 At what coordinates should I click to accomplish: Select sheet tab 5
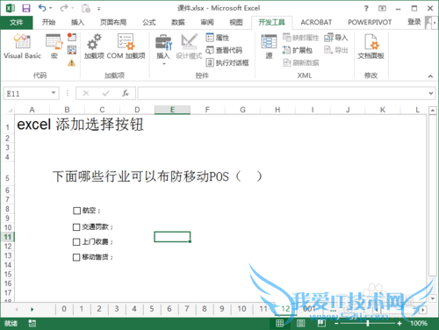[152, 309]
